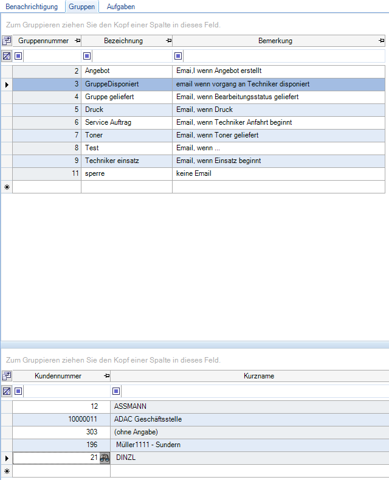
Task: Clear filters in the customers grid
Action: click(7, 391)
